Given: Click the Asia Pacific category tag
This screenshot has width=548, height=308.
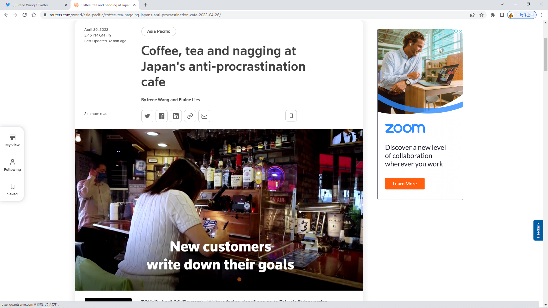Looking at the screenshot, I should coord(158,31).
